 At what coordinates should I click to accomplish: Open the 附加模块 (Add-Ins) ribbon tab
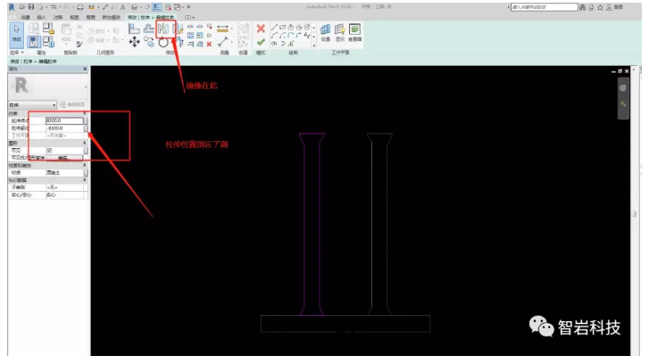pyautogui.click(x=112, y=17)
